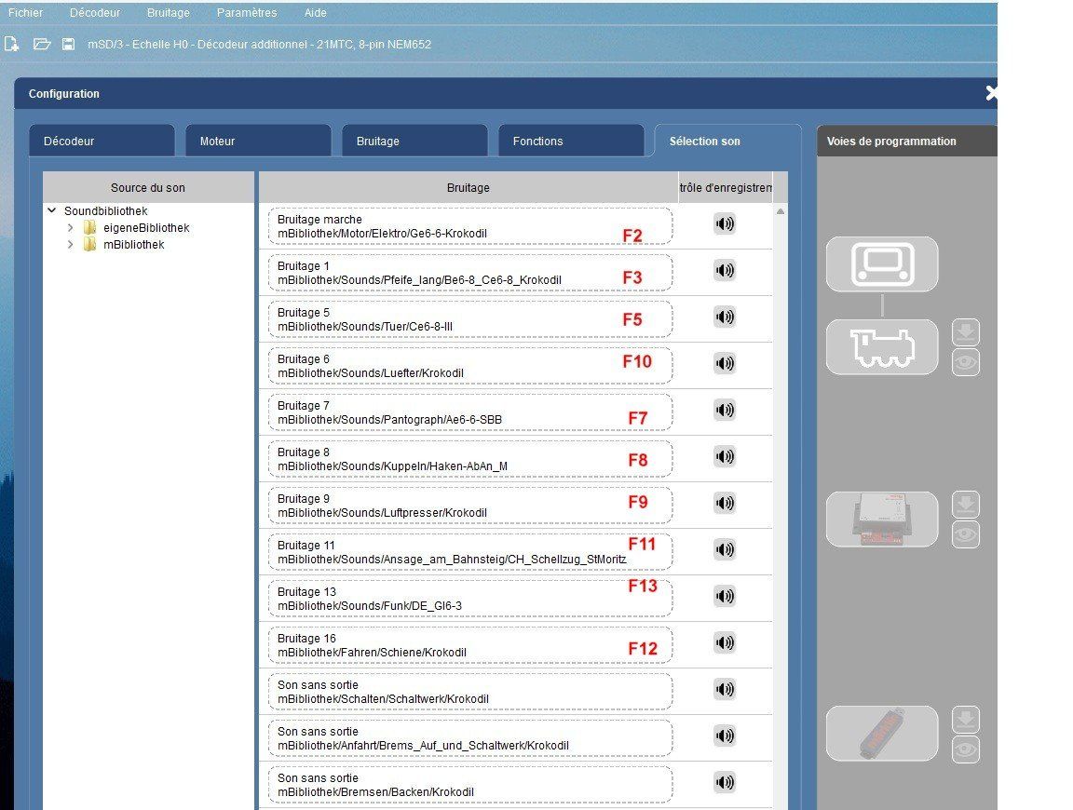Open the Décodeur menu in menu bar
This screenshot has width=1073, height=810.
(94, 13)
